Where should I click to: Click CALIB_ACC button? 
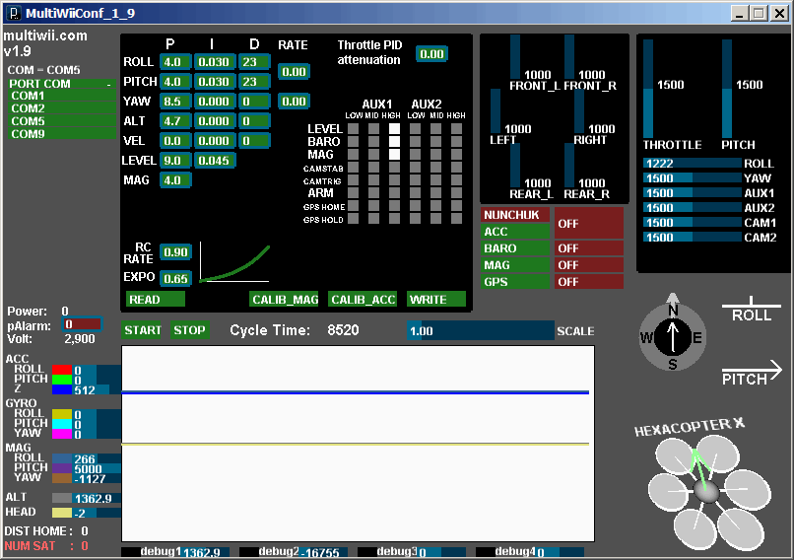(363, 300)
